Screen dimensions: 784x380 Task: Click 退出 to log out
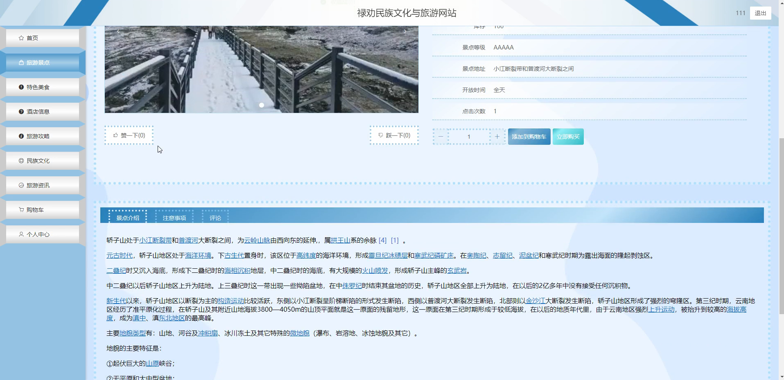(760, 13)
